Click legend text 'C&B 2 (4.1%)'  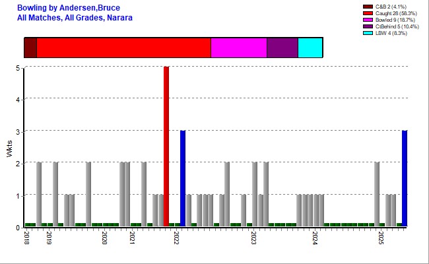click(391, 7)
